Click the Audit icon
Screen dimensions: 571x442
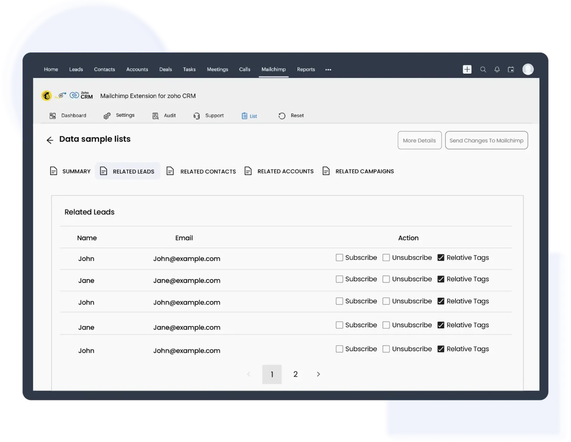155,116
